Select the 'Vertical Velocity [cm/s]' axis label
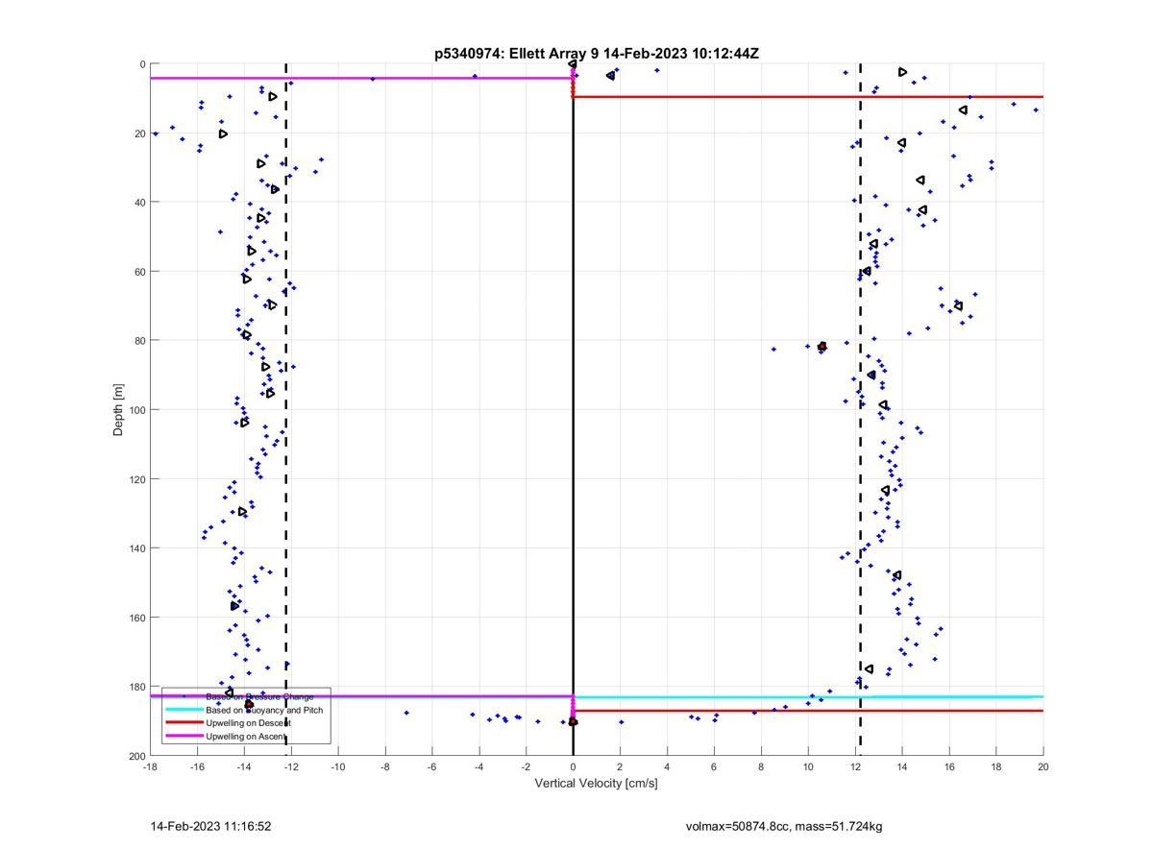The image size is (1153, 850). tap(596, 783)
